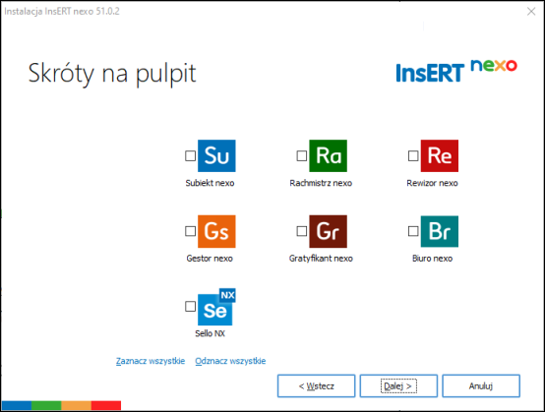The image size is (545, 412).
Task: Tick the Rewizor nexo shortcut checkbox
Action: (413, 155)
